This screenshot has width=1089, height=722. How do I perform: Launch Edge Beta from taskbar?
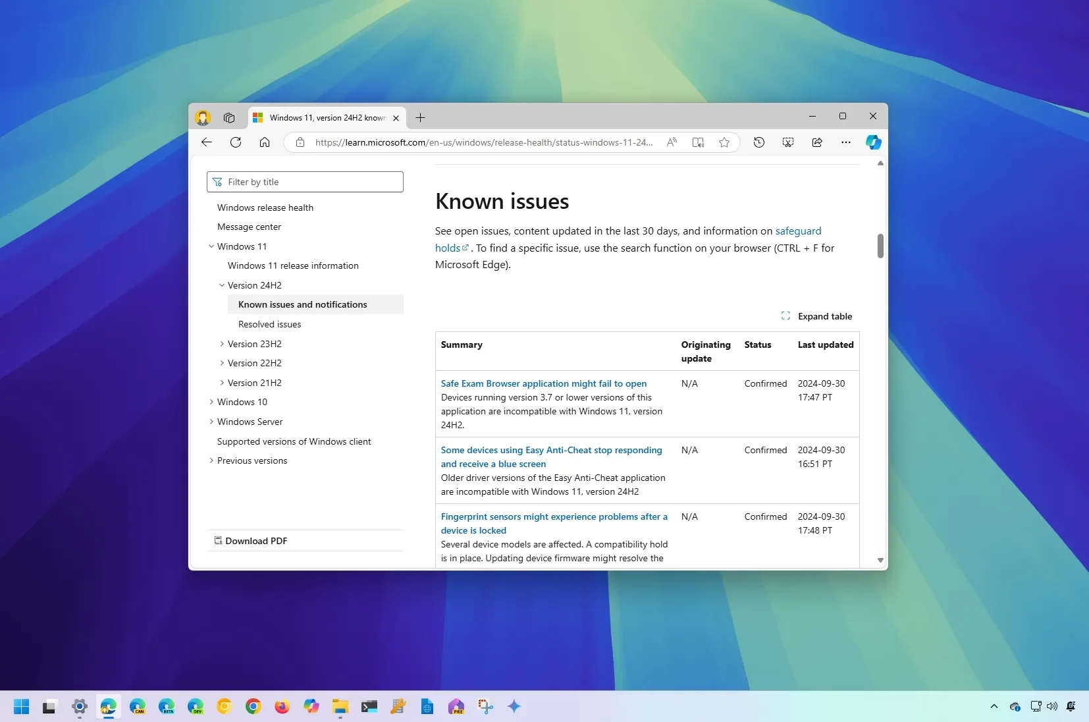(167, 707)
